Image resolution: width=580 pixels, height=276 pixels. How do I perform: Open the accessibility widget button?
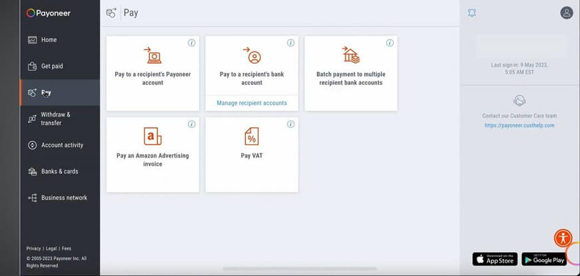563,238
